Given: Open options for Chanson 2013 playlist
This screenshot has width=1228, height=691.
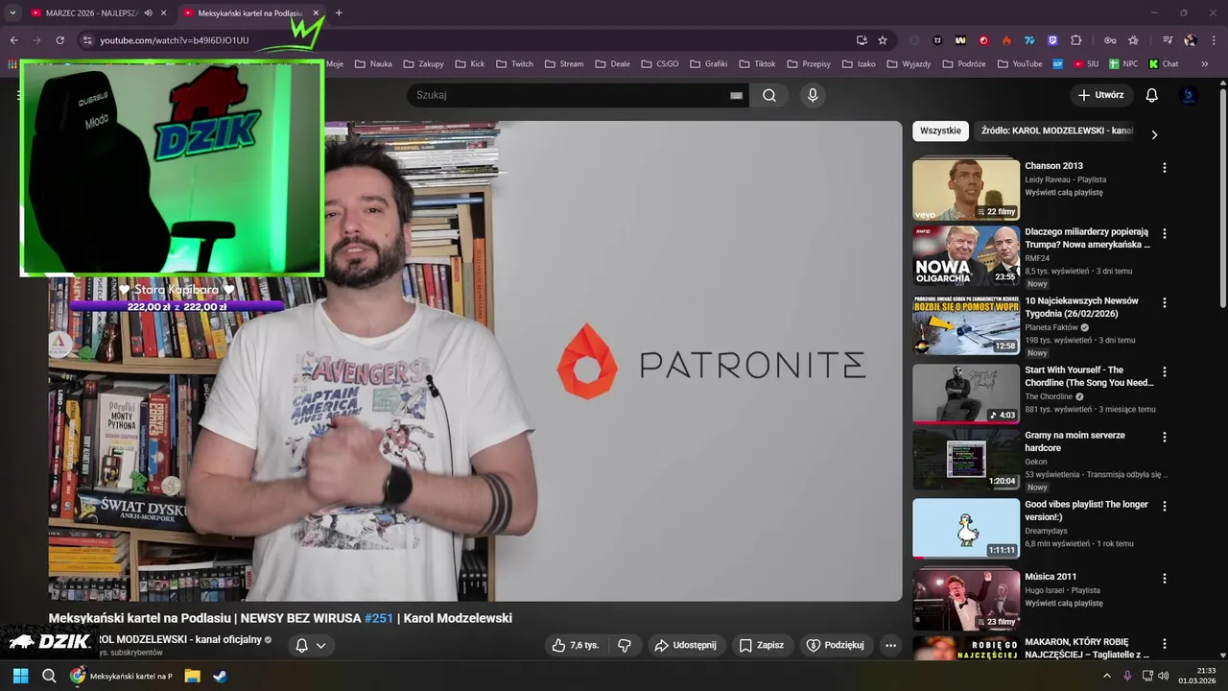Looking at the screenshot, I should (1165, 167).
